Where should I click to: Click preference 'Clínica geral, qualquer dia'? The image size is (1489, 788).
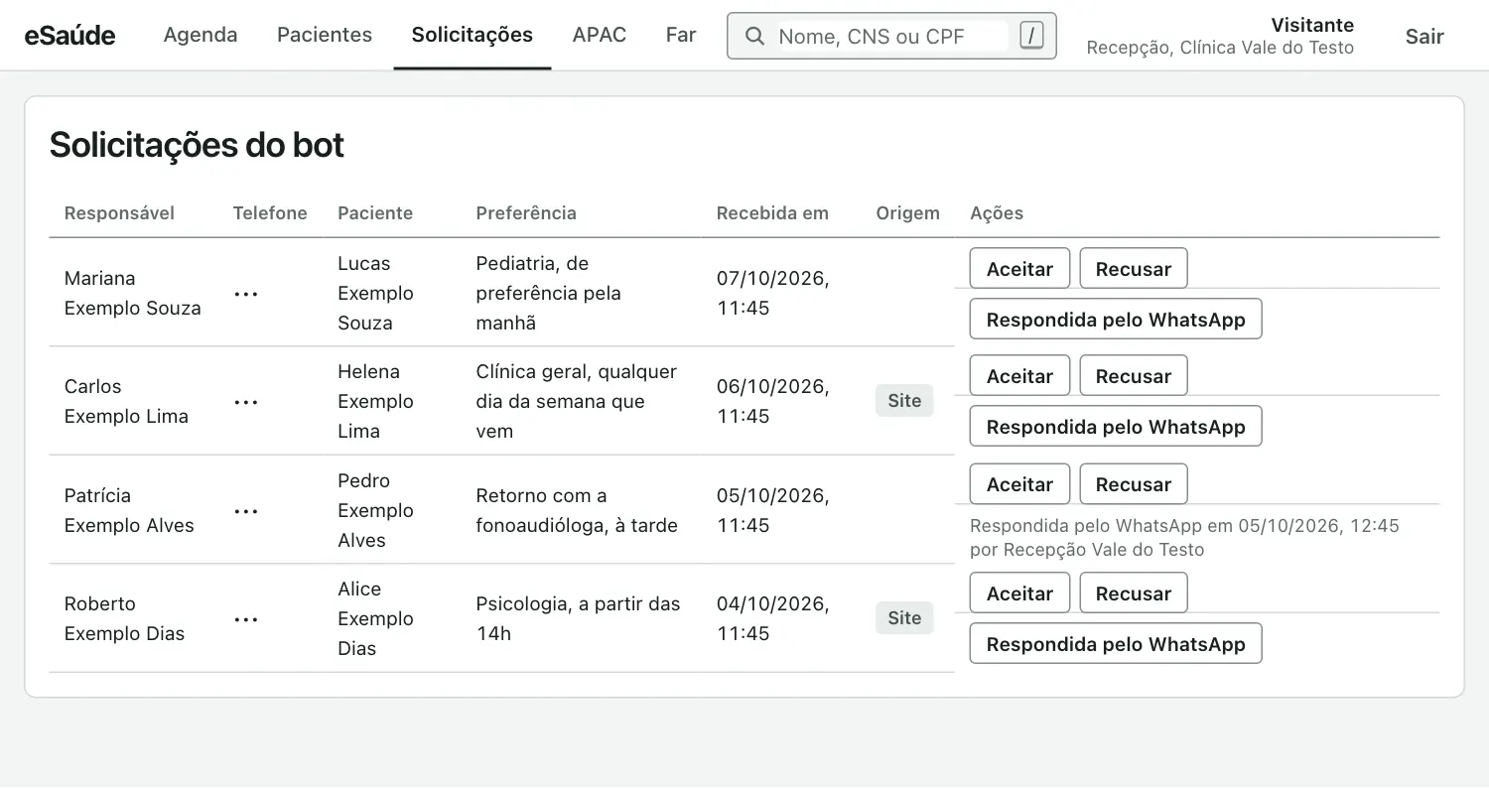577,402
